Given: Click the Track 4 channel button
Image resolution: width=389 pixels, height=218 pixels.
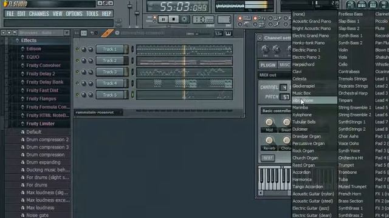Looking at the screenshot, I should pos(111,84).
